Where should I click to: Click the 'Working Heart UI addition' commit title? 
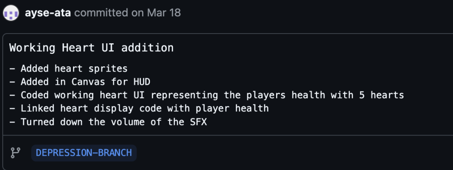point(91,48)
